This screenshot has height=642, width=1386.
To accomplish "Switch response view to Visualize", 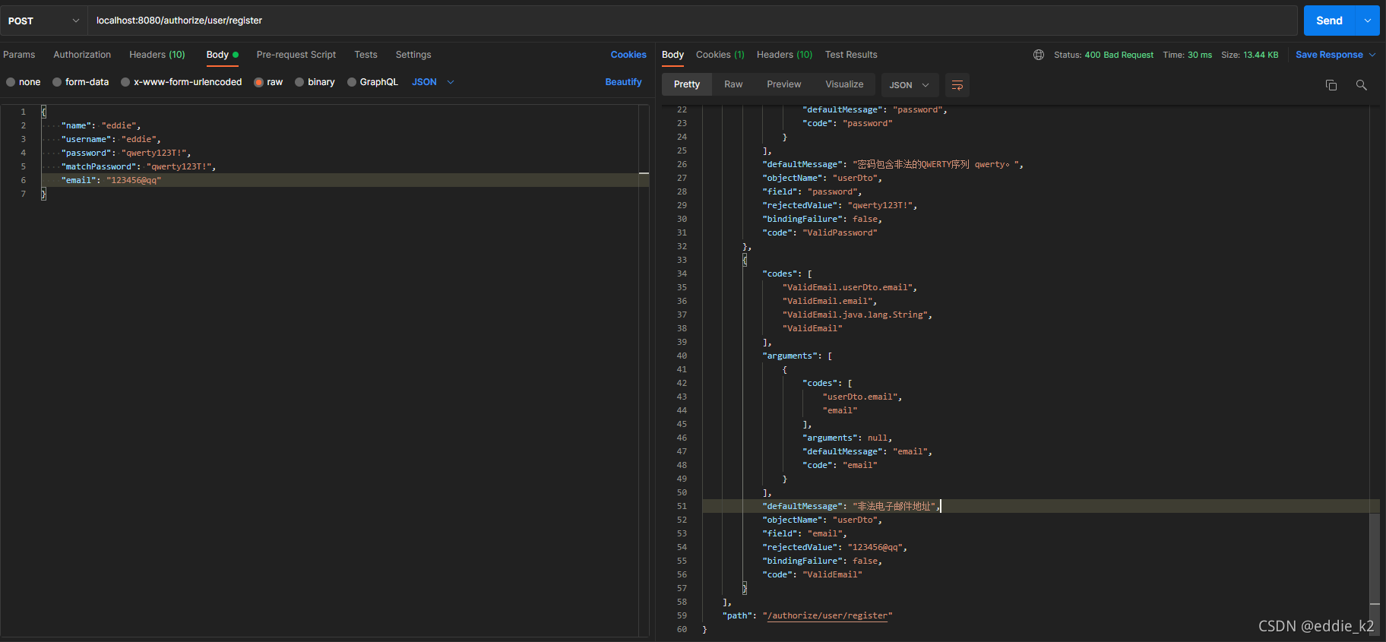I will pyautogui.click(x=844, y=84).
